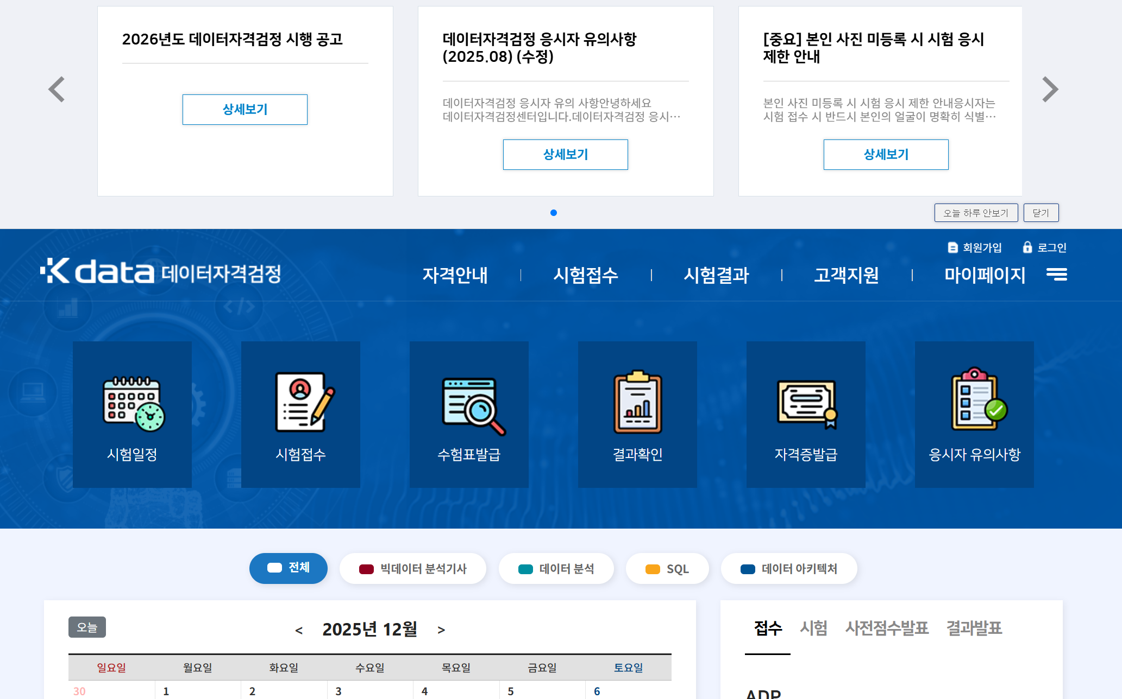This screenshot has height=699, width=1122.
Task: Select the 전체 filter toggle
Action: (x=288, y=568)
